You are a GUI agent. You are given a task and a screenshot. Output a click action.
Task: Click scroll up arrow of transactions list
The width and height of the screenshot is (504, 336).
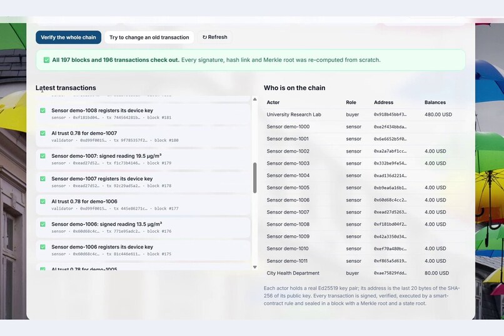pyautogui.click(x=255, y=99)
